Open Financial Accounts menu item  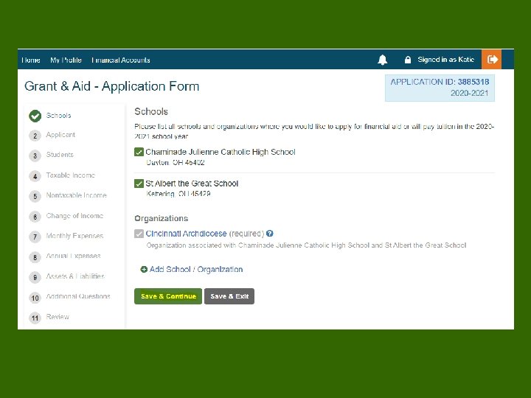[x=120, y=60]
